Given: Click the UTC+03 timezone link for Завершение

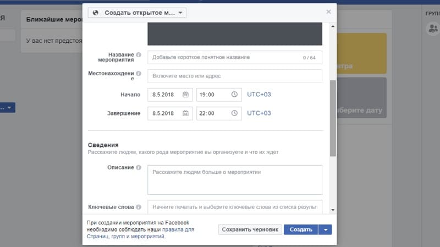Looking at the screenshot, I should point(259,113).
